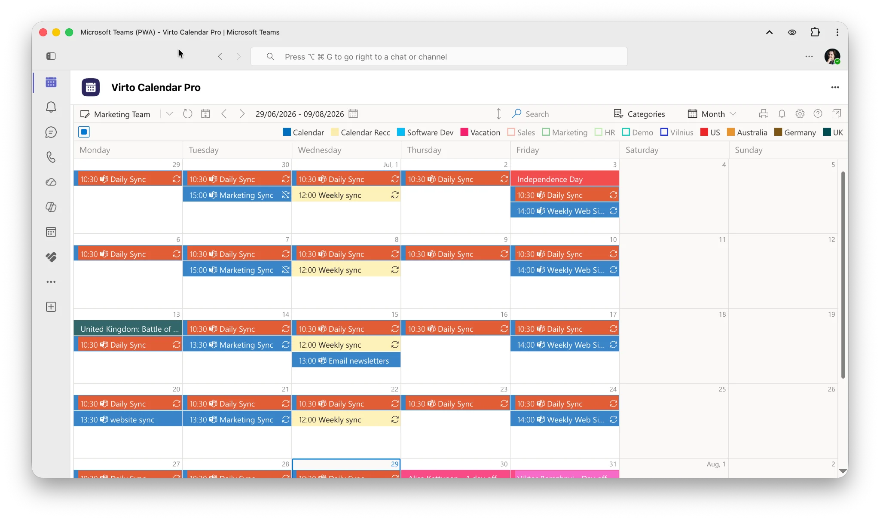Select day 29 highlighted today cell
This screenshot has width=880, height=520.
point(346,468)
